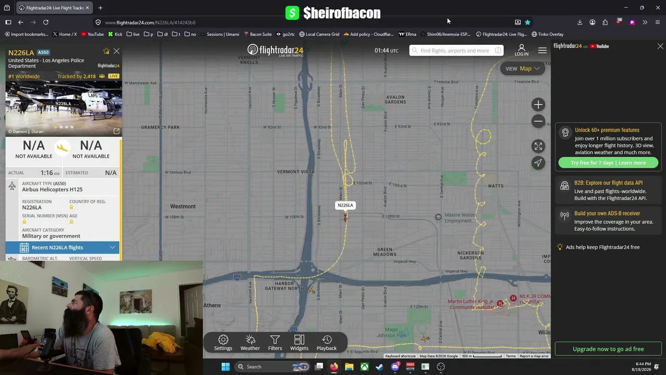
Task: Open the Local Camera Grid bookmark
Action: (x=319, y=34)
